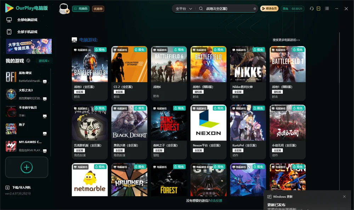The height and width of the screenshot is (210, 354).
Task: Refresh the My Games list
Action: click(x=28, y=61)
